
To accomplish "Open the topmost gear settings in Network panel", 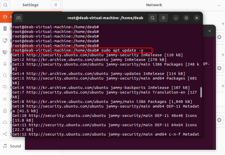I will pyautogui.click(x=219, y=37).
